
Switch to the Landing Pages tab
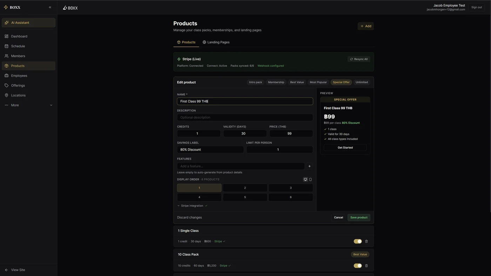216,42
